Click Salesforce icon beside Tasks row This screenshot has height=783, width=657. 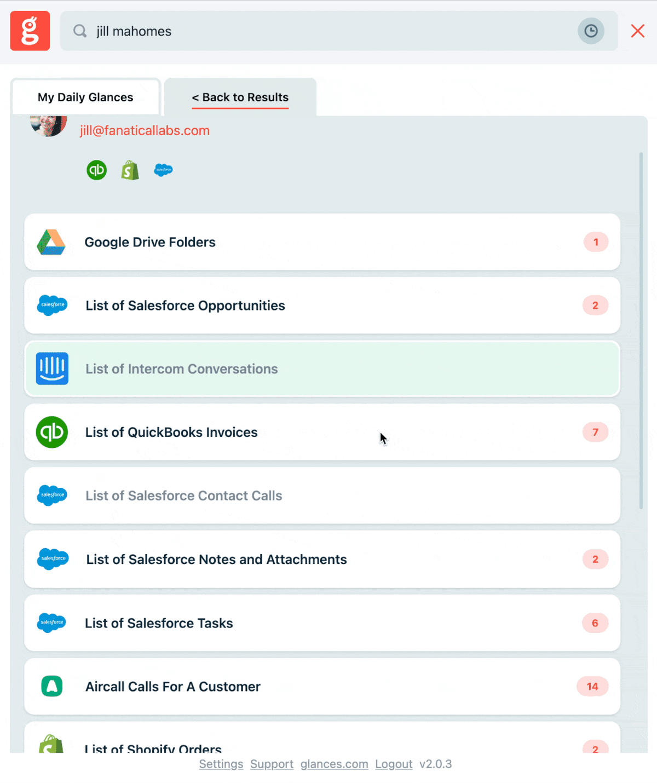(x=51, y=623)
